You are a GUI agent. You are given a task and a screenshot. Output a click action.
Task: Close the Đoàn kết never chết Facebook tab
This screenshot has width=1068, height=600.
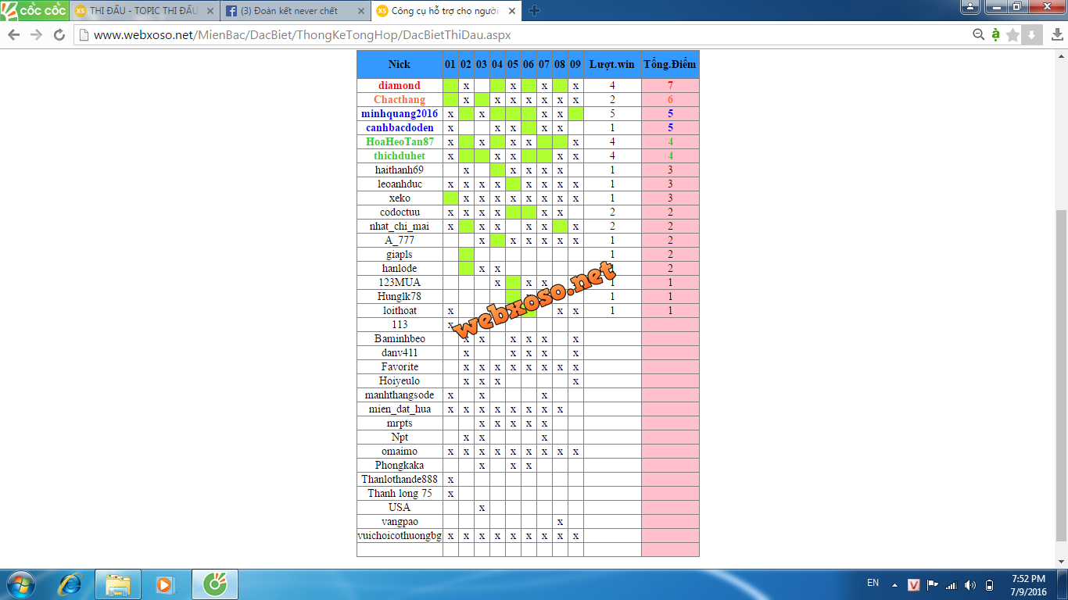(361, 11)
